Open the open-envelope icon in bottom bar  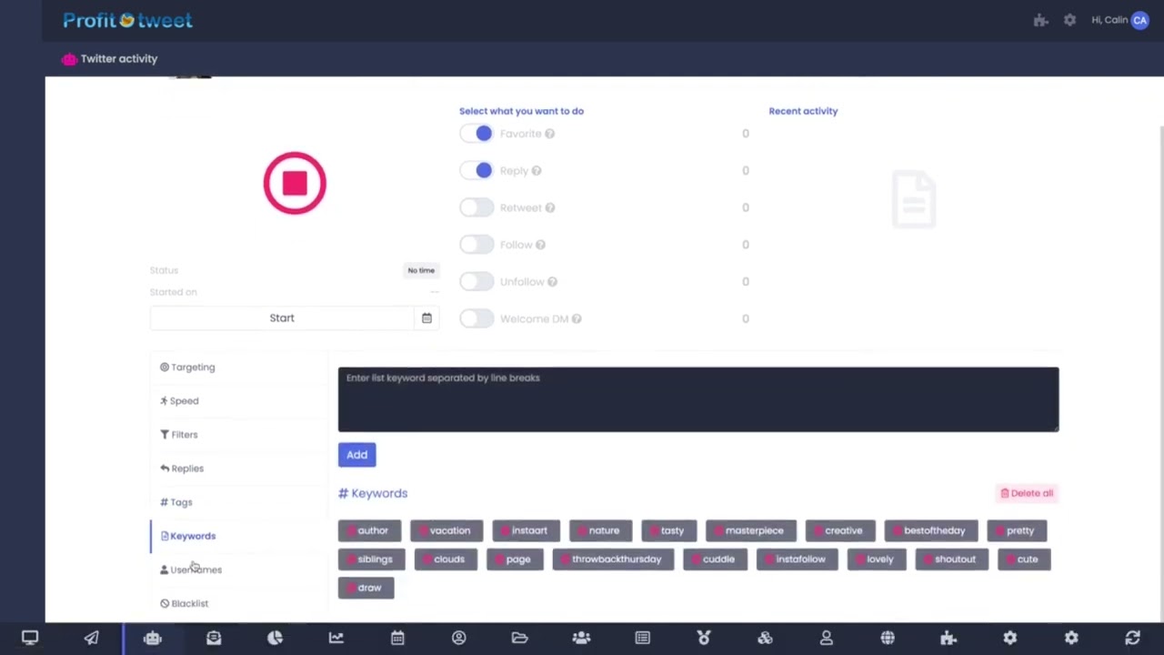214,638
